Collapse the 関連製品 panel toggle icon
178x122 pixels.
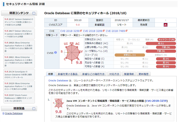[34, 109]
